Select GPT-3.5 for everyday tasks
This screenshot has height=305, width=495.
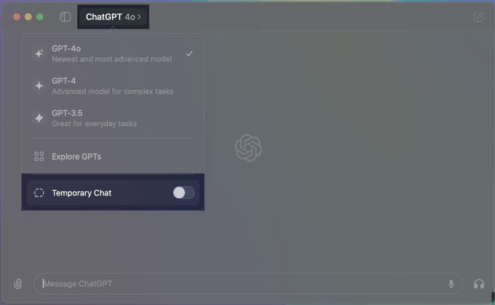113,118
